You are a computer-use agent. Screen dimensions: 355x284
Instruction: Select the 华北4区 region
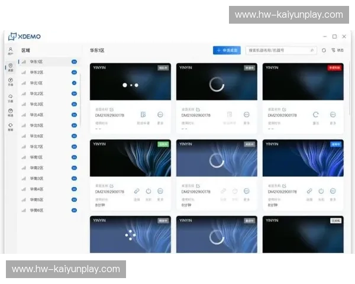(49, 115)
